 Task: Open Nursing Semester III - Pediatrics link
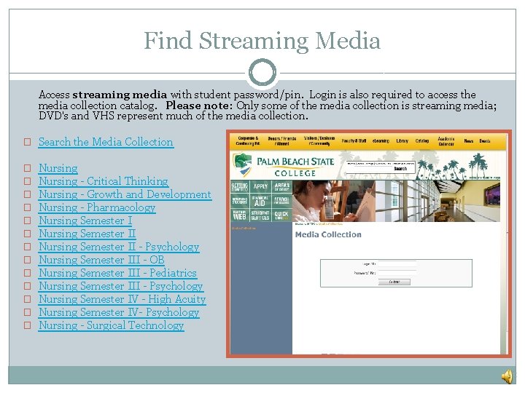[118, 273]
